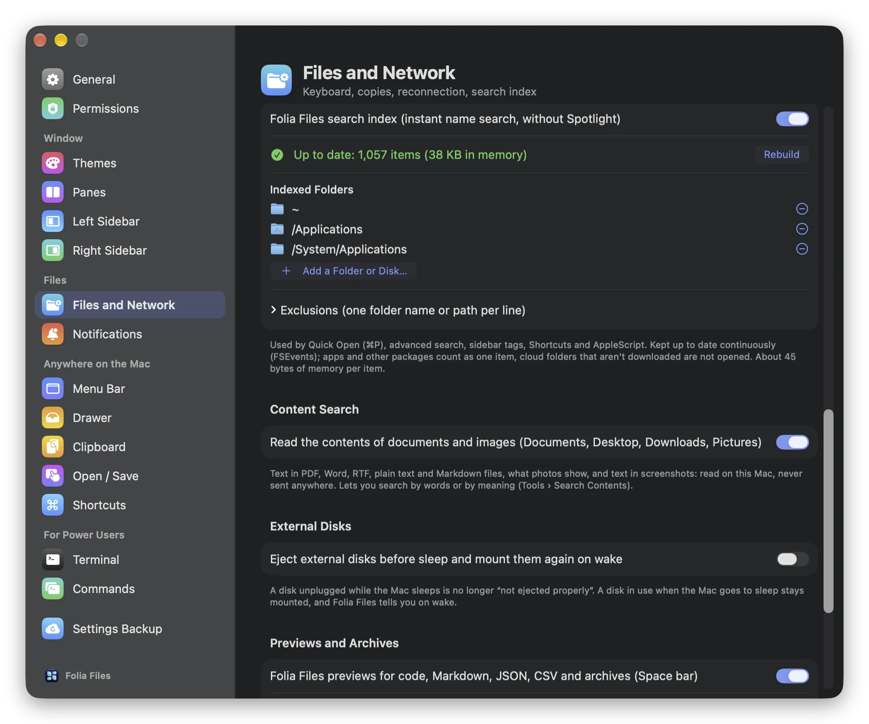
Task: Click the Menu Bar icon
Action: pos(53,389)
